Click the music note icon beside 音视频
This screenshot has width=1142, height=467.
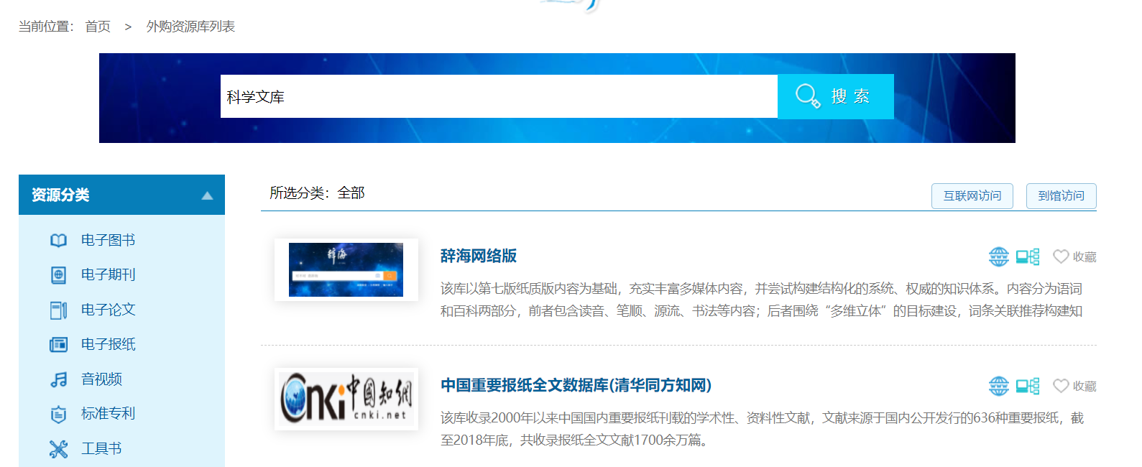tap(58, 379)
